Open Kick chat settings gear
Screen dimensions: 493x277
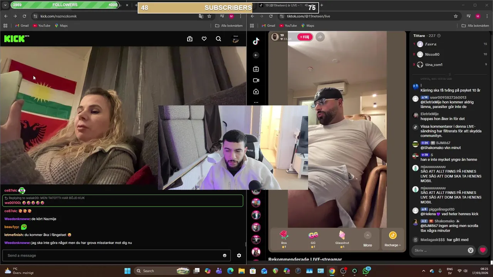tap(239, 255)
